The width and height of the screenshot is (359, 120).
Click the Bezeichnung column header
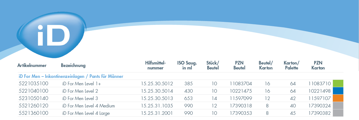point(73,66)
